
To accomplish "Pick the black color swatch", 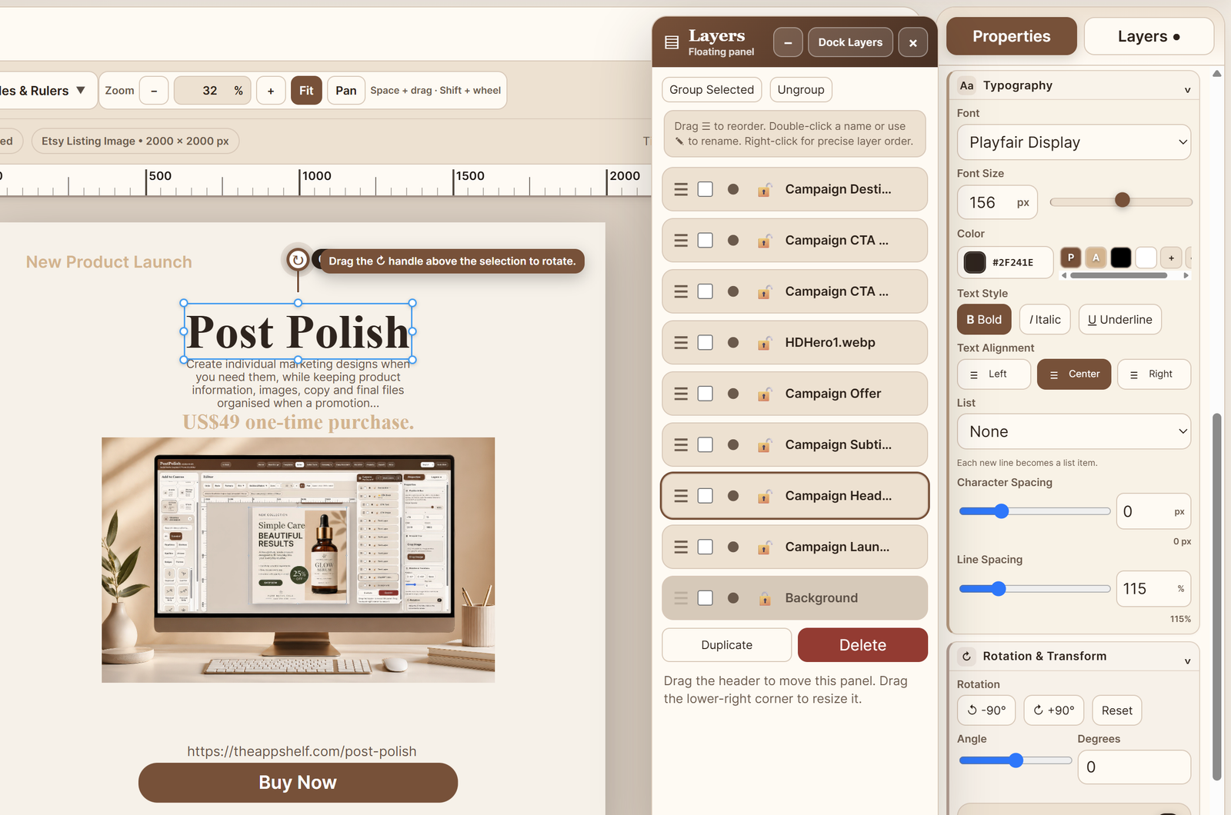I will [1121, 258].
